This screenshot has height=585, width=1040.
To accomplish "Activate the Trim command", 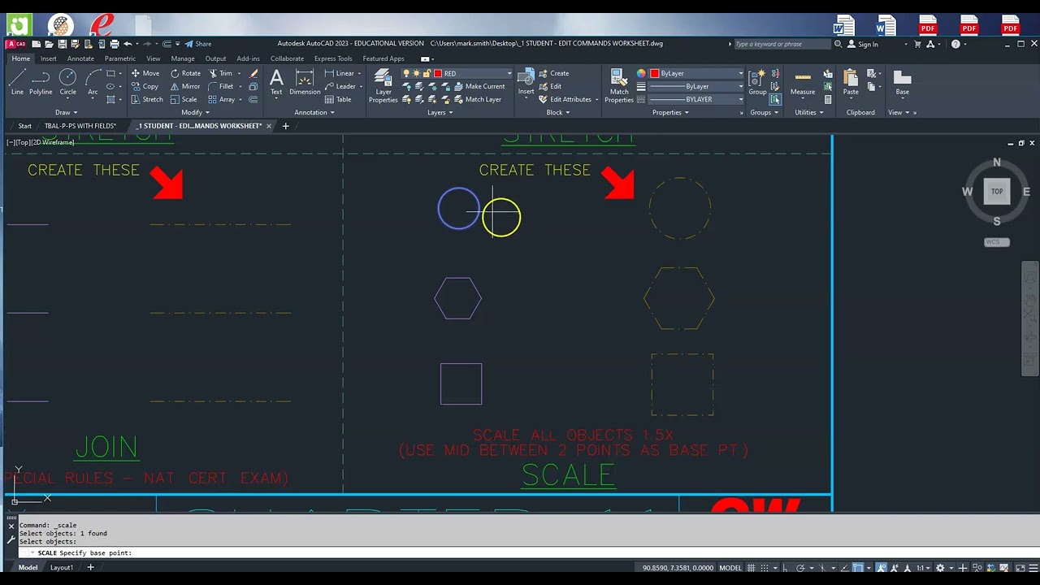I will (220, 73).
